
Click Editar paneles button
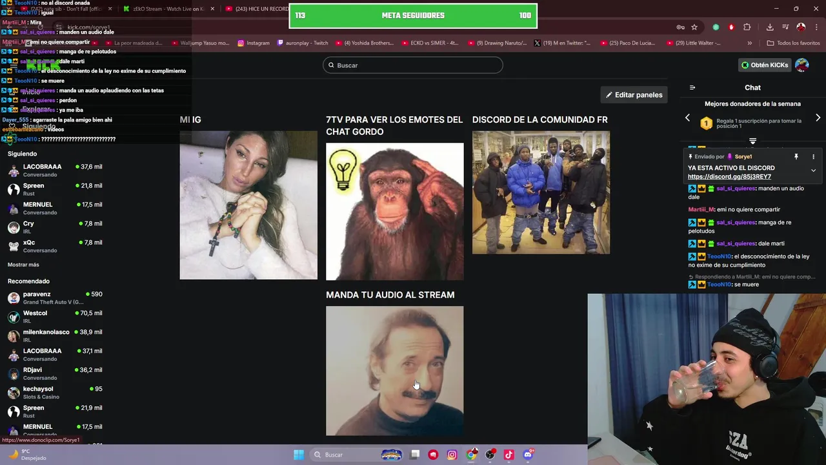coord(634,95)
